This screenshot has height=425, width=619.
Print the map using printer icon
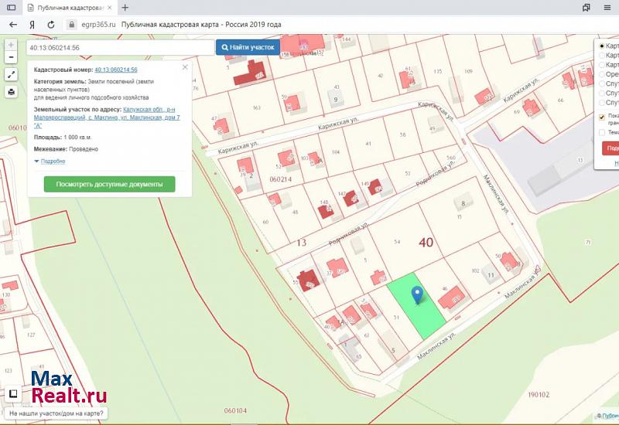point(11,92)
